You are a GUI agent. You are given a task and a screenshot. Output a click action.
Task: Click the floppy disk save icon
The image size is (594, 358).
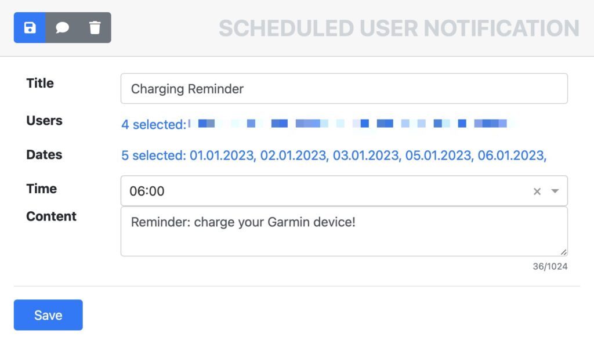(30, 28)
